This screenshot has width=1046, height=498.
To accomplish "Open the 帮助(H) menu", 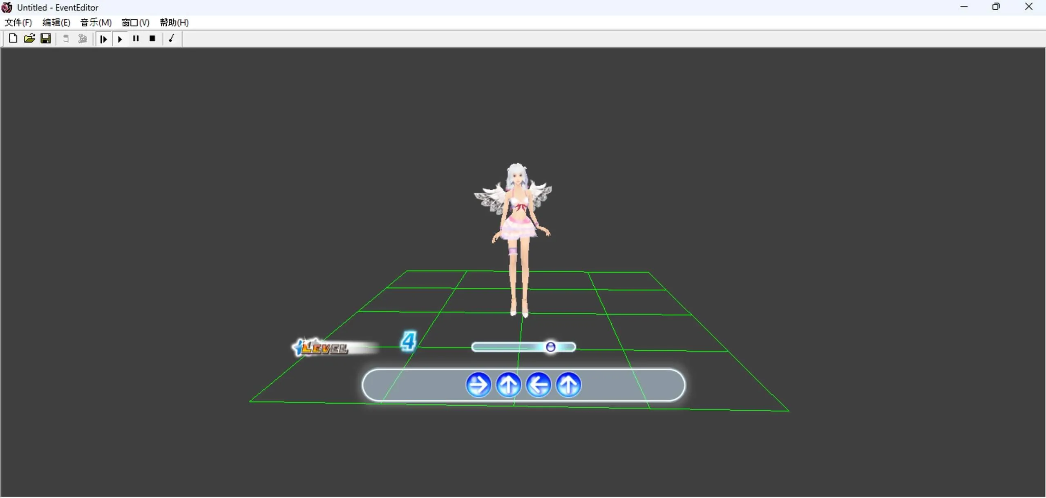I will (x=174, y=22).
